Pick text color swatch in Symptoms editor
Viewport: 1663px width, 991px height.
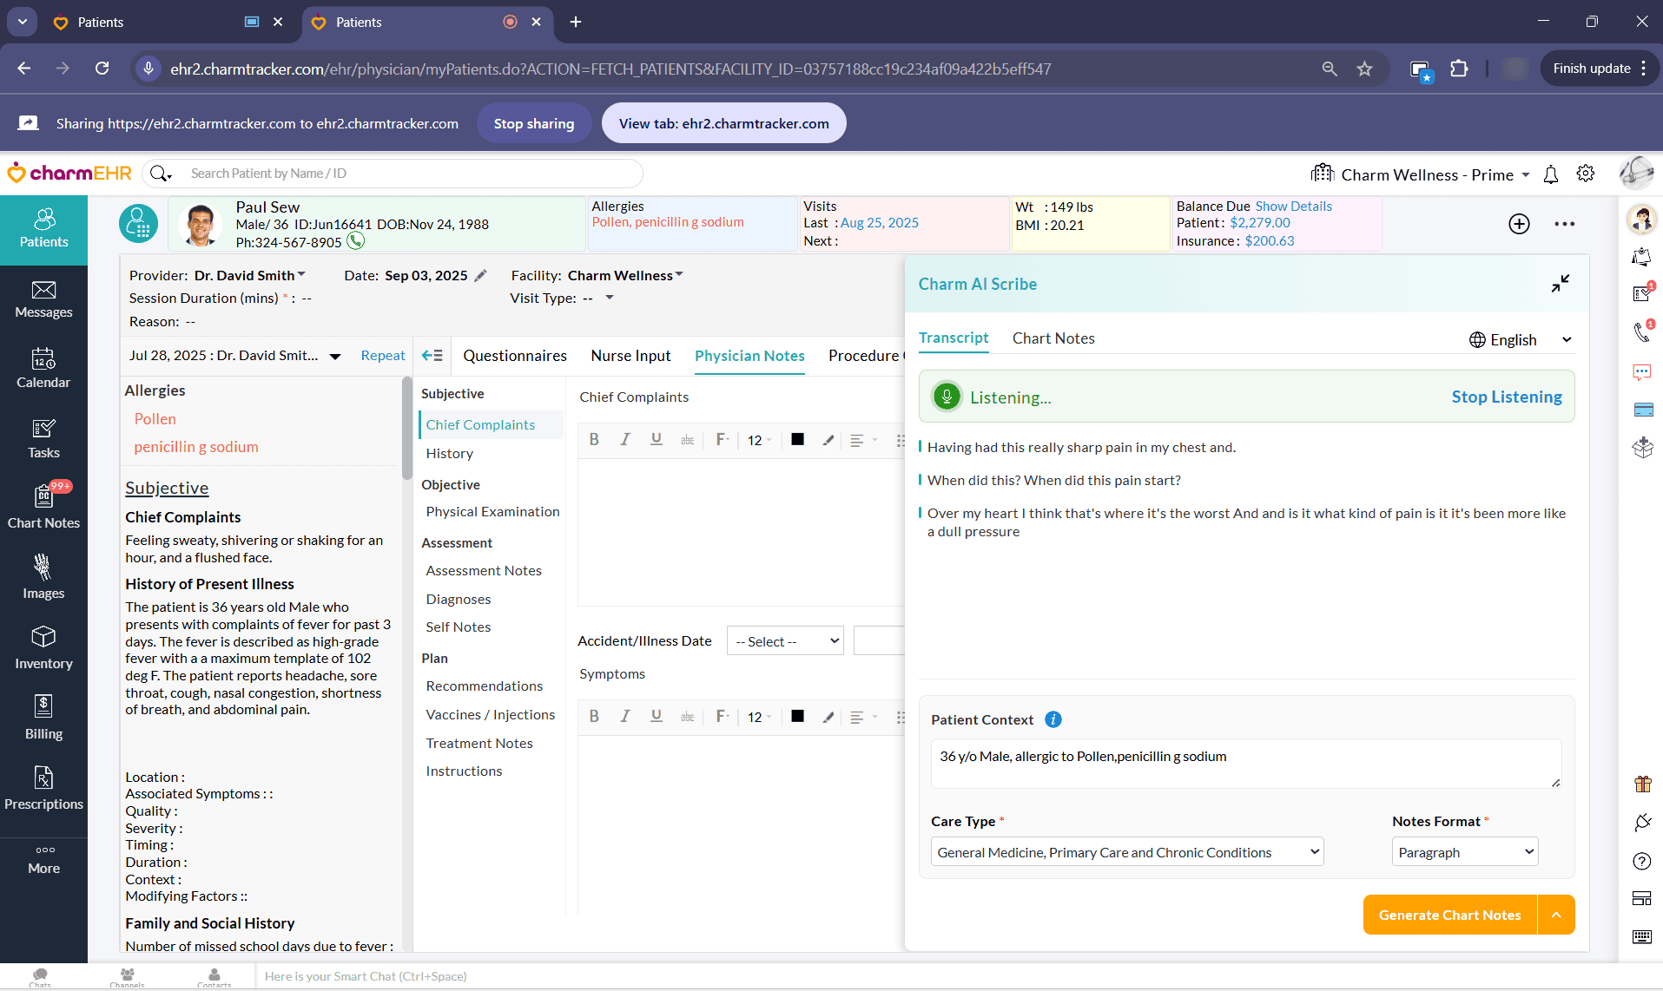[x=797, y=717]
